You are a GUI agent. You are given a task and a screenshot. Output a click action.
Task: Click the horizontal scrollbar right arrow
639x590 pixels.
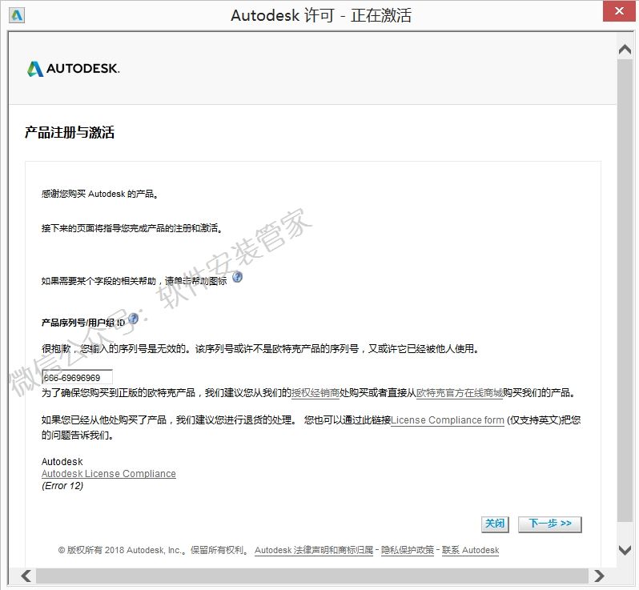598,575
